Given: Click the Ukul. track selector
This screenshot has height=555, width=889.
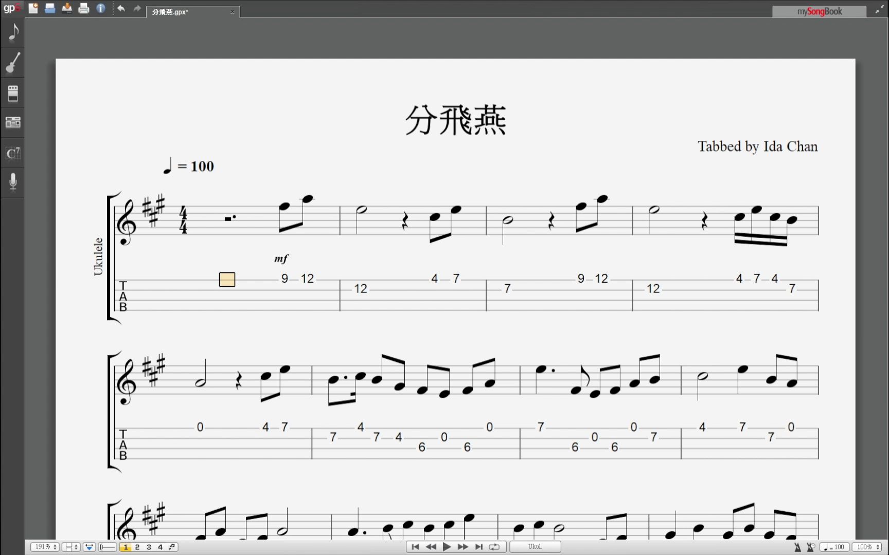Looking at the screenshot, I should click(535, 547).
